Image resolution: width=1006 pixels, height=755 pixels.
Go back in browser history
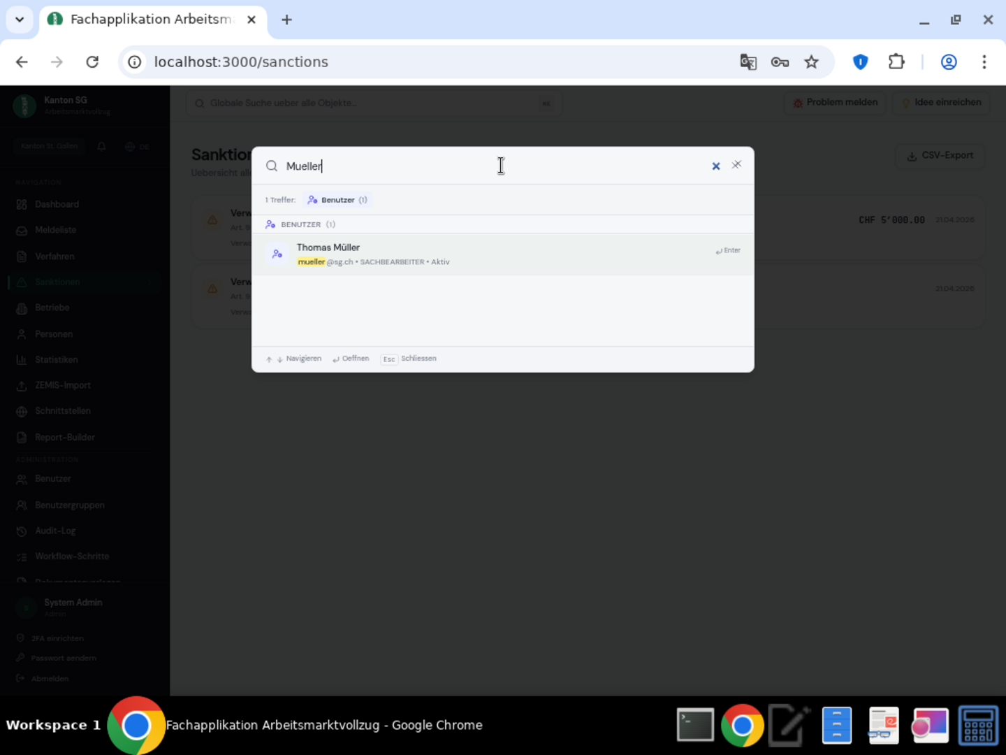22,62
